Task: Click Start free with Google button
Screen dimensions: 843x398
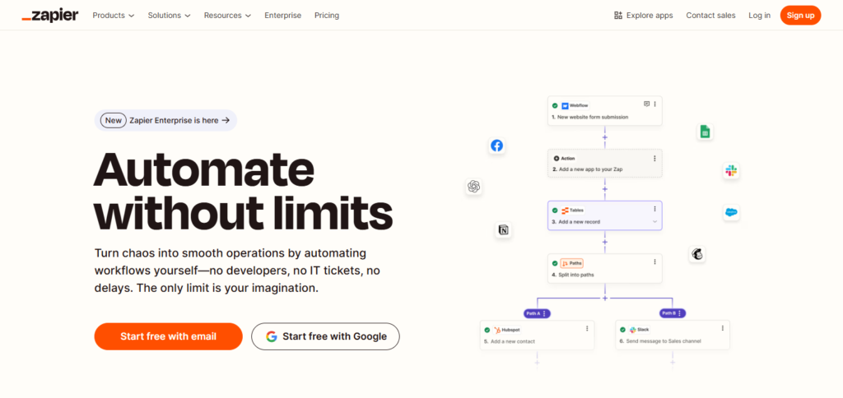Action: click(325, 336)
